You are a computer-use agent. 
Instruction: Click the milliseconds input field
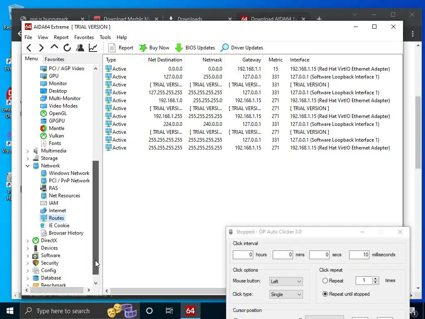point(359,255)
